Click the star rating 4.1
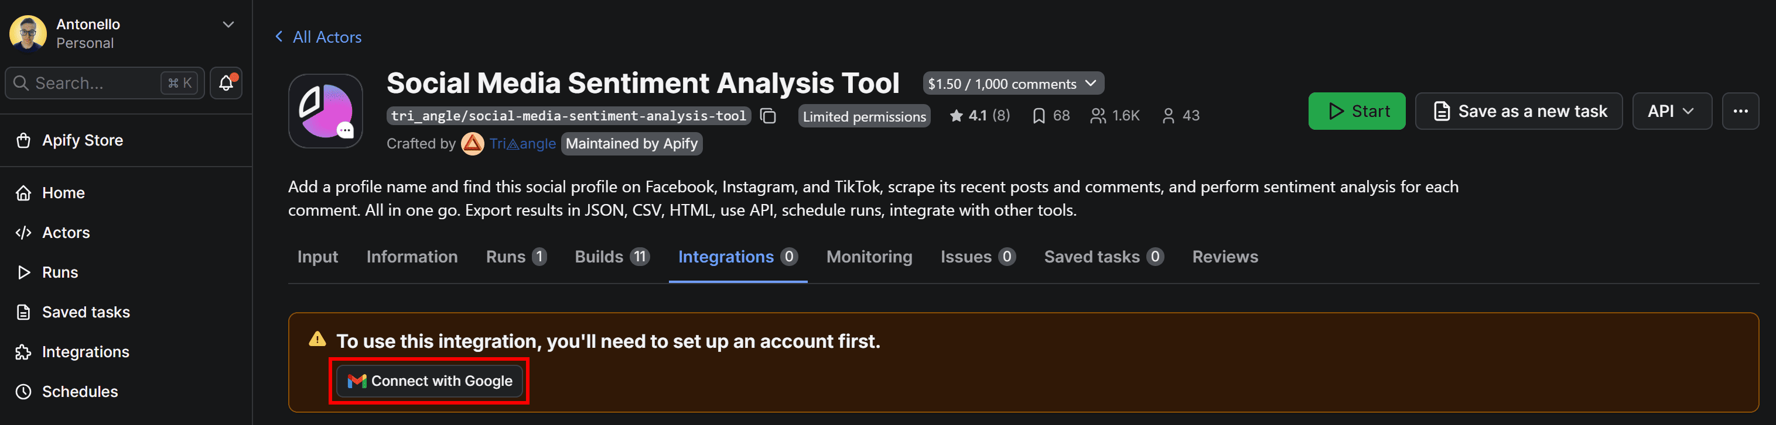The image size is (1776, 425). pos(978,116)
